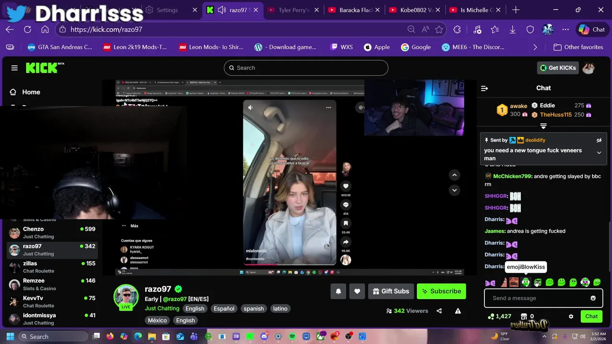Open the Kick hamburger menu
This screenshot has width=612, height=344.
(14, 68)
